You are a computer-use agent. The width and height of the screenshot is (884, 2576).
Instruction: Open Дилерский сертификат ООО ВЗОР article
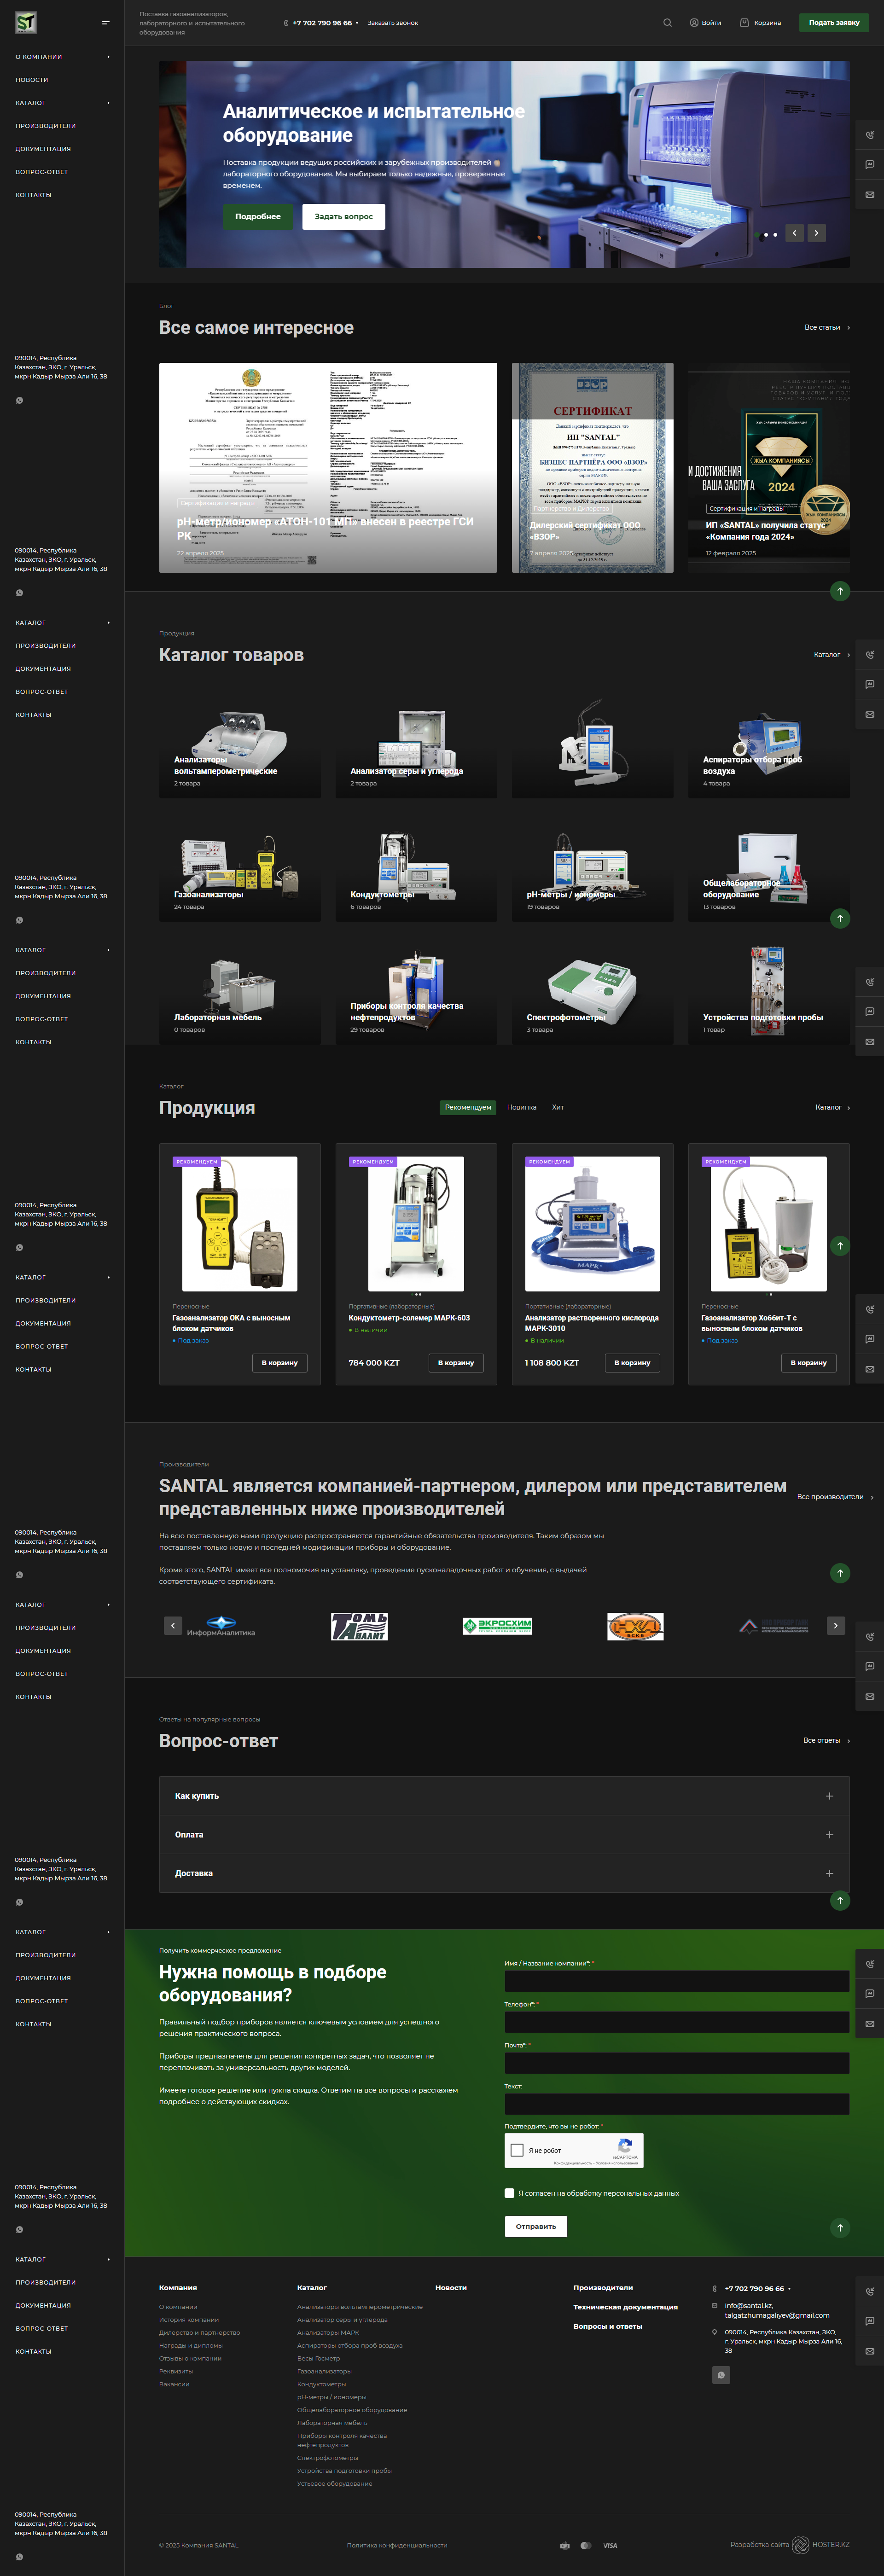pyautogui.click(x=592, y=467)
